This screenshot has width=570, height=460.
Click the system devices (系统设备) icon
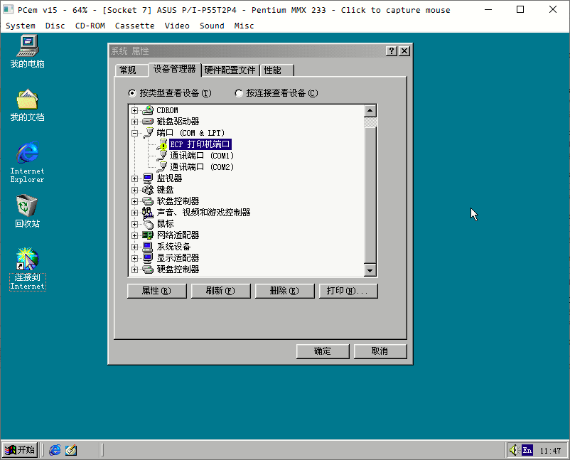(x=148, y=247)
